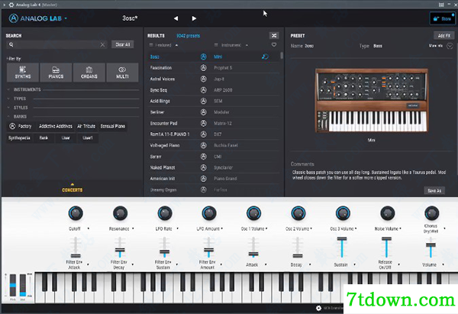
Task: Open the Concerts panel
Action: click(73, 188)
